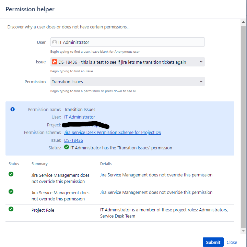
Task: Click 'press down to see all' permission hint
Action: tap(121, 91)
